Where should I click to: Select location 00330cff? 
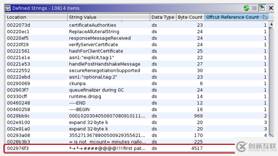(x=17, y=97)
